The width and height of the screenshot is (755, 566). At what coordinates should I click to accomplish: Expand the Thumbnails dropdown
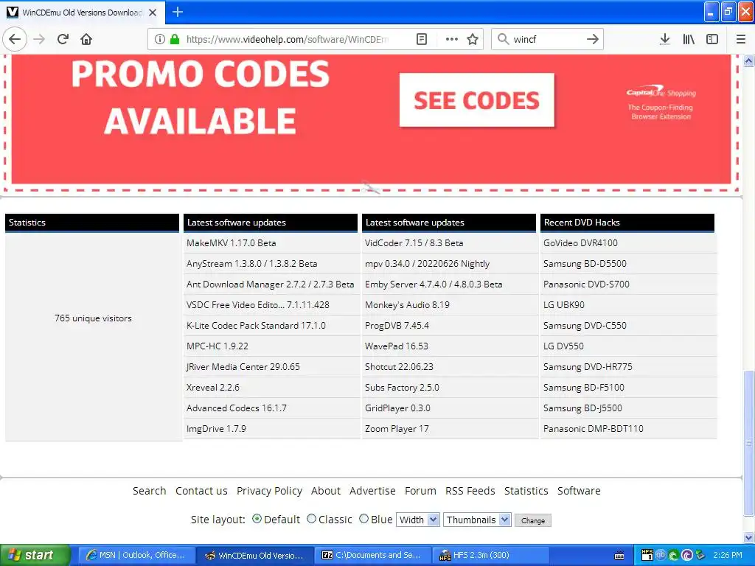(477, 520)
